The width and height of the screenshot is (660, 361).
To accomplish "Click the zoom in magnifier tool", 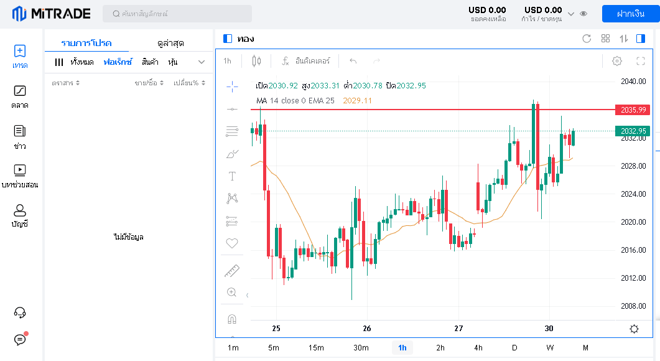I will [232, 292].
